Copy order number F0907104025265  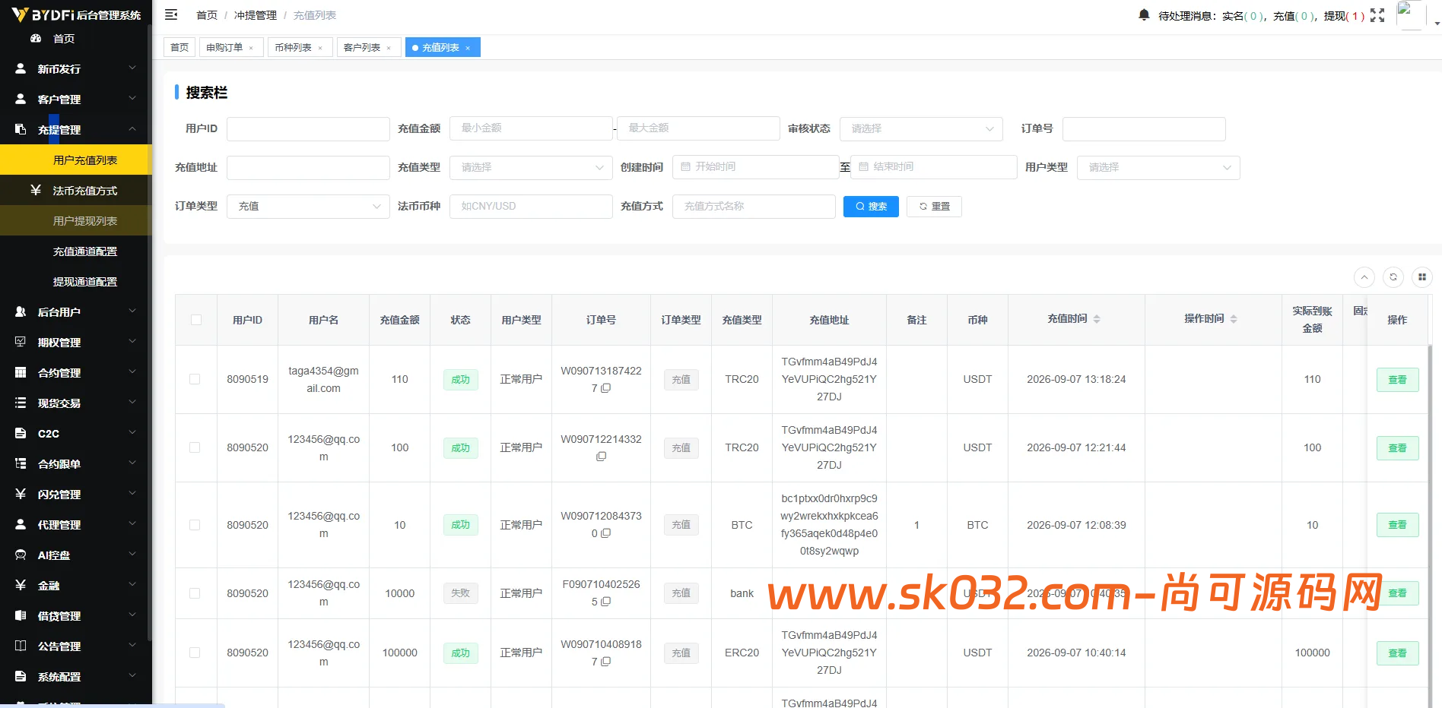(x=606, y=602)
